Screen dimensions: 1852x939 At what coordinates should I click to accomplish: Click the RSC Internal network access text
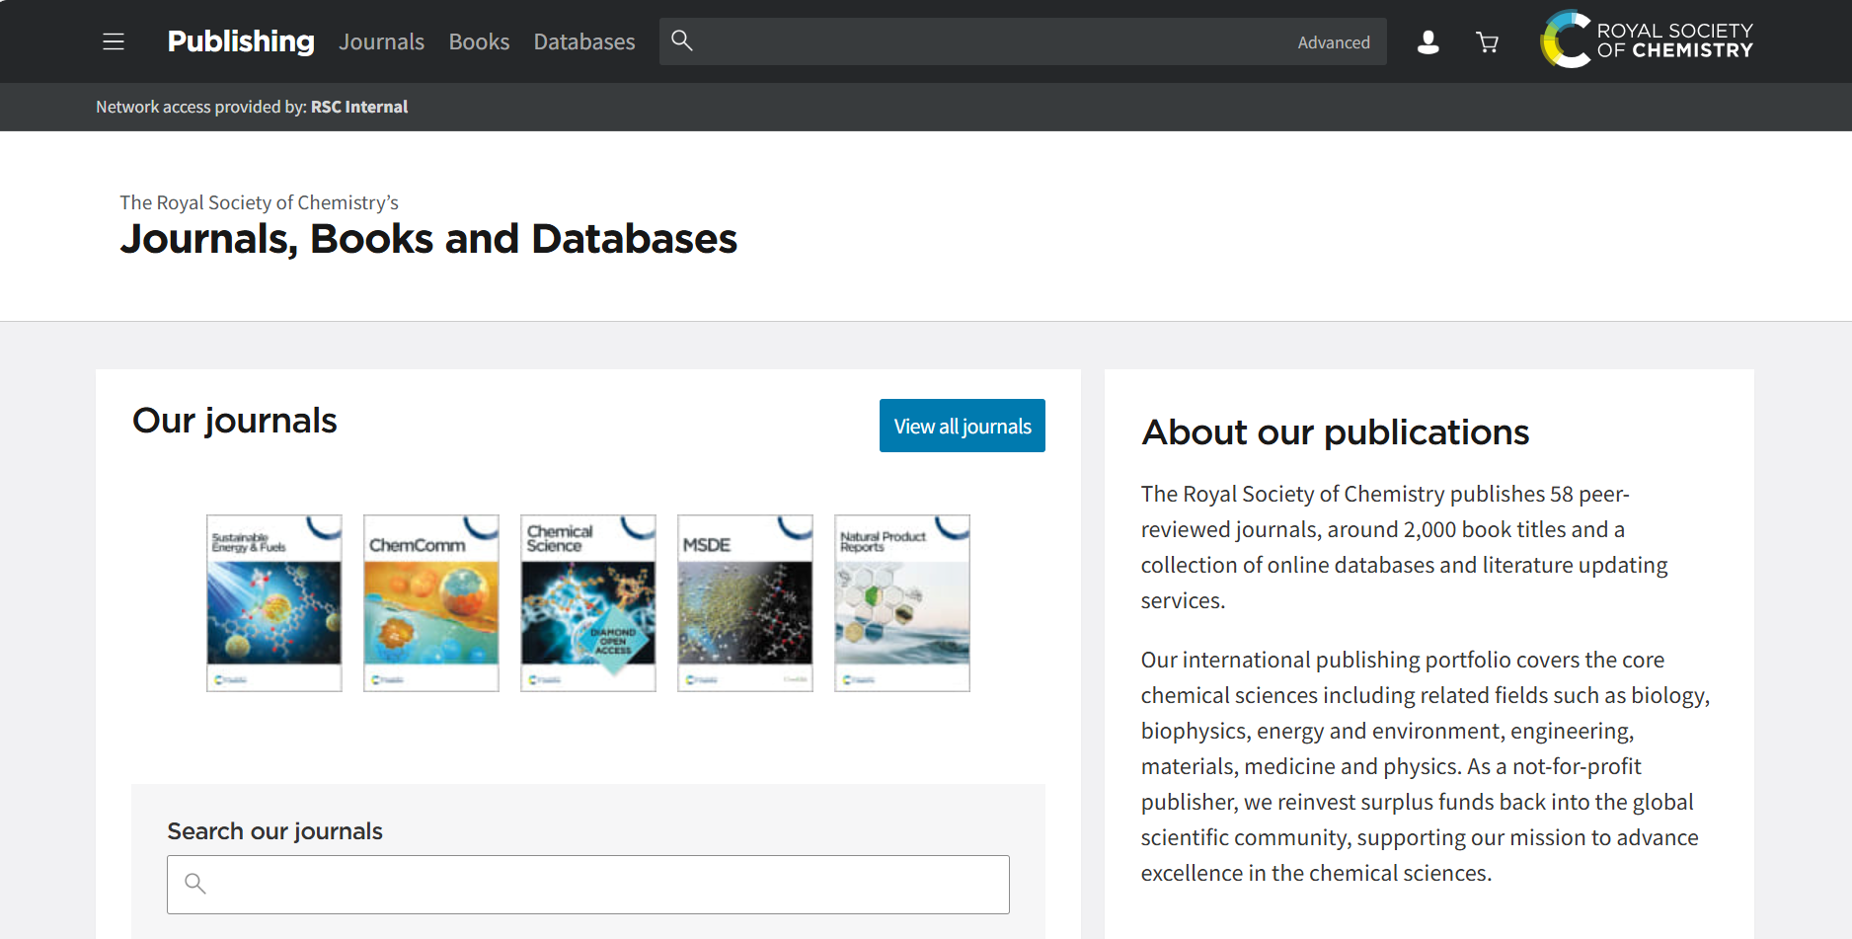(x=359, y=107)
